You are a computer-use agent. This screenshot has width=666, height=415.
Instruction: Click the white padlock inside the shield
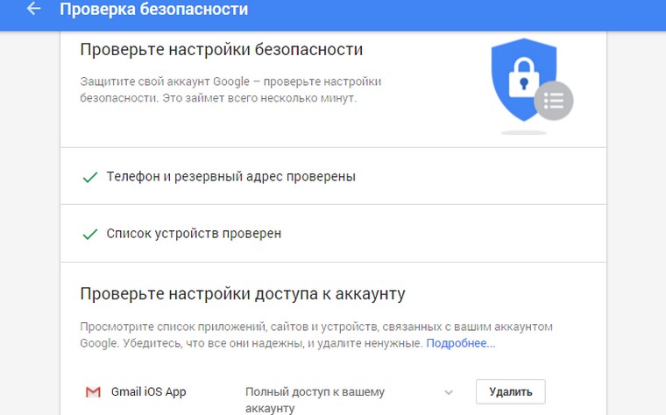tap(522, 77)
